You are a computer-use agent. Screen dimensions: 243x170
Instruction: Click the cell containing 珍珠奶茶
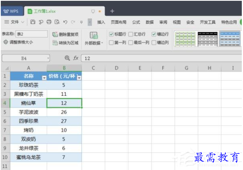pyautogui.click(x=29, y=85)
